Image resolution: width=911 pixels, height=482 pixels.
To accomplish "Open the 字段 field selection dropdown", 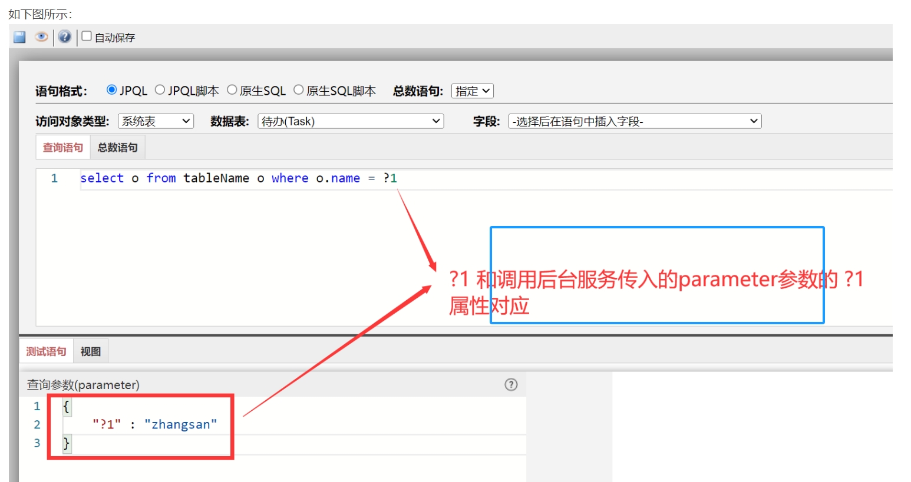I will [635, 120].
